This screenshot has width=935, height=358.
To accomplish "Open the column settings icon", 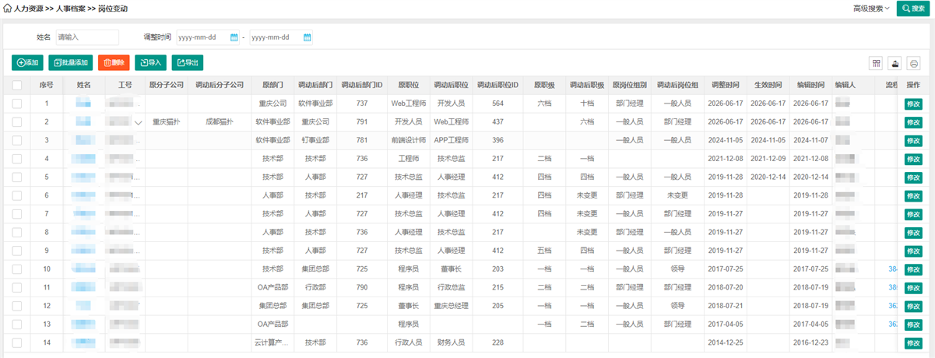I will click(x=876, y=63).
